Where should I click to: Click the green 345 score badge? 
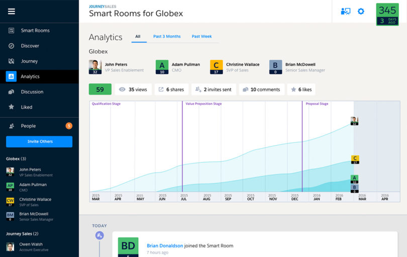[x=387, y=14]
